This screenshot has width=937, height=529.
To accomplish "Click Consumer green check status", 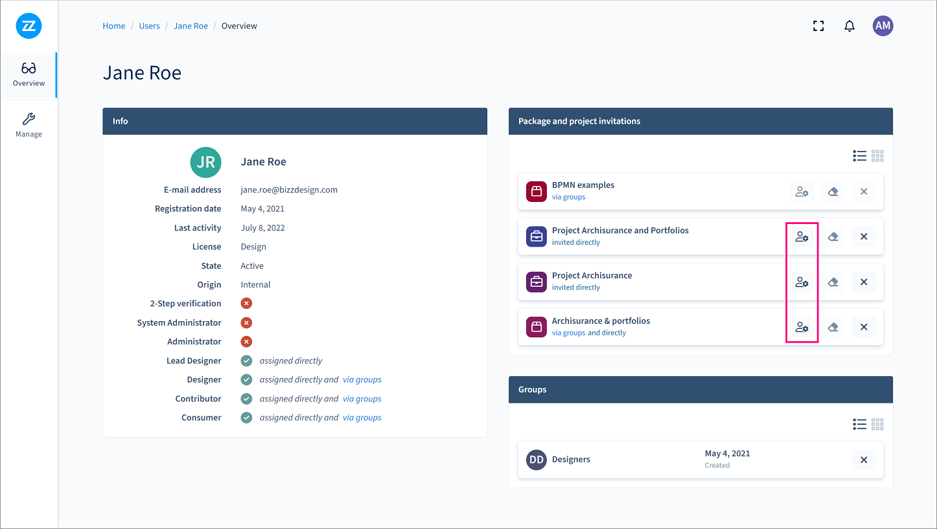I will (246, 418).
